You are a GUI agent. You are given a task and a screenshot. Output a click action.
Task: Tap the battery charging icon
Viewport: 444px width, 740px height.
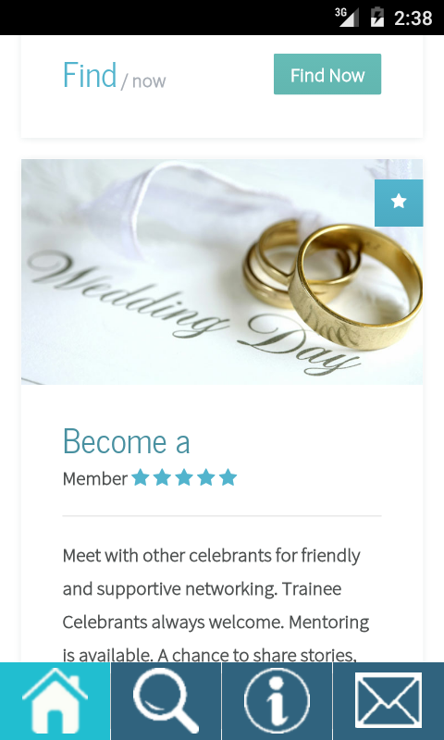377,17
